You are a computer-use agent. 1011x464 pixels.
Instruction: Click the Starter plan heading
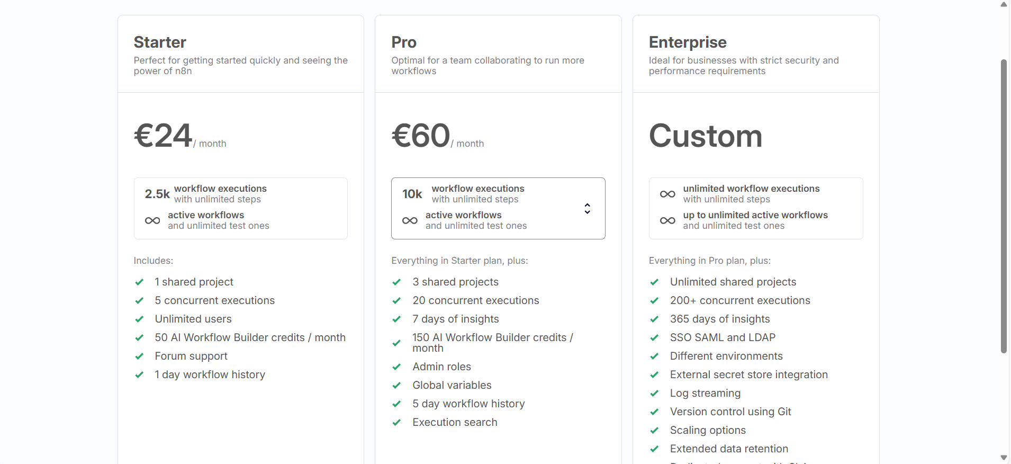pyautogui.click(x=160, y=42)
